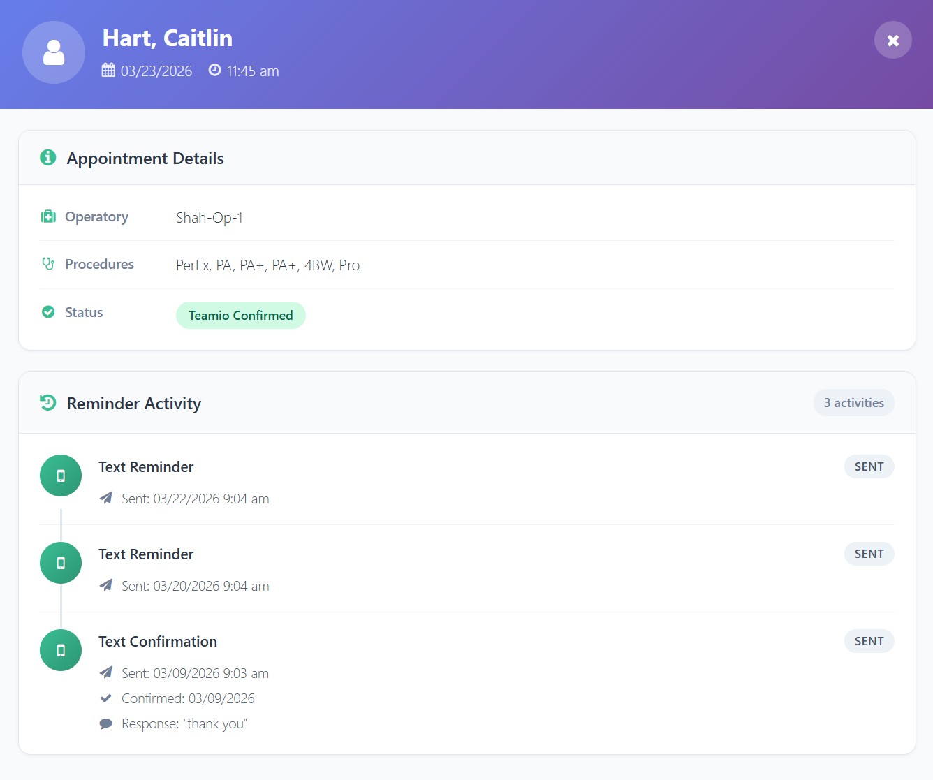This screenshot has height=780, width=933.
Task: Click the calendar icon beside 03/23/2026
Action: [x=108, y=71]
